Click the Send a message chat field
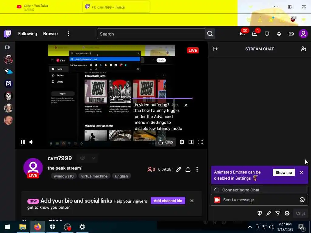311x233 pixels. tap(259, 200)
